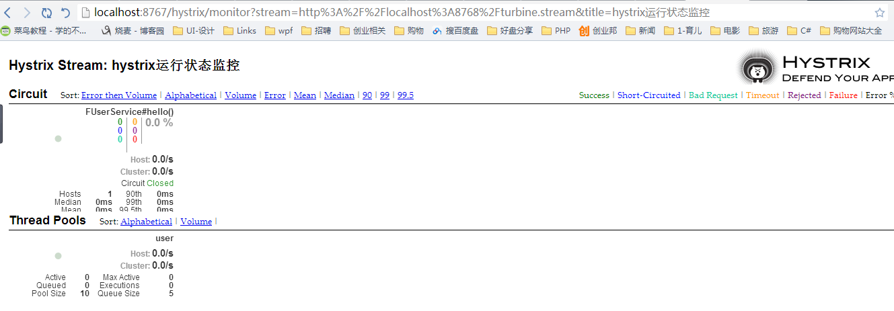The width and height of the screenshot is (894, 311).
Task: Sort circuits by Median
Action: (339, 95)
